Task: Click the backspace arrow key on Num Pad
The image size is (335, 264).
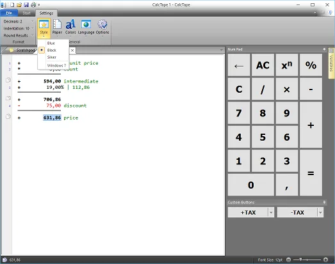Action: 239,65
